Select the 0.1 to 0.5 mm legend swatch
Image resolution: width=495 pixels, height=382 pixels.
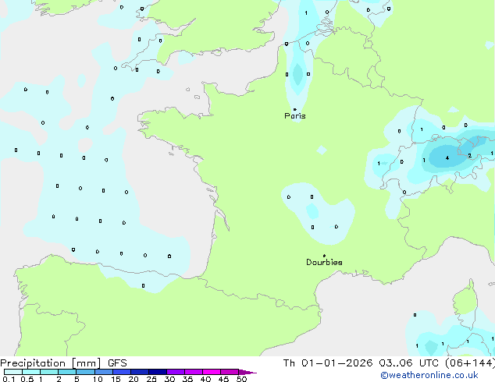coord(13,372)
